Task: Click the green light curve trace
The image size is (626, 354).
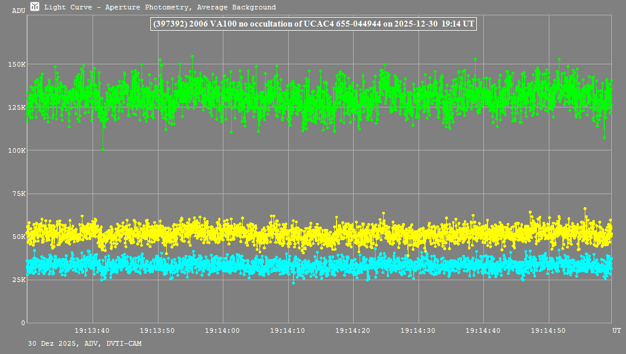Action: pyautogui.click(x=318, y=94)
